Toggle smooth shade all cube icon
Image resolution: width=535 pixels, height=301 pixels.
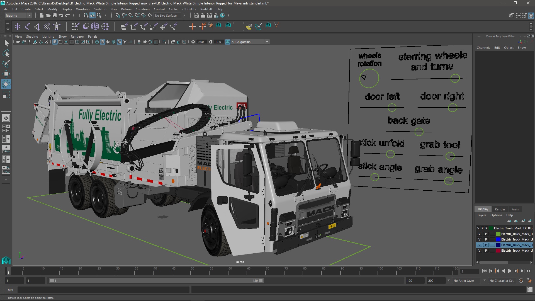tap(103, 42)
